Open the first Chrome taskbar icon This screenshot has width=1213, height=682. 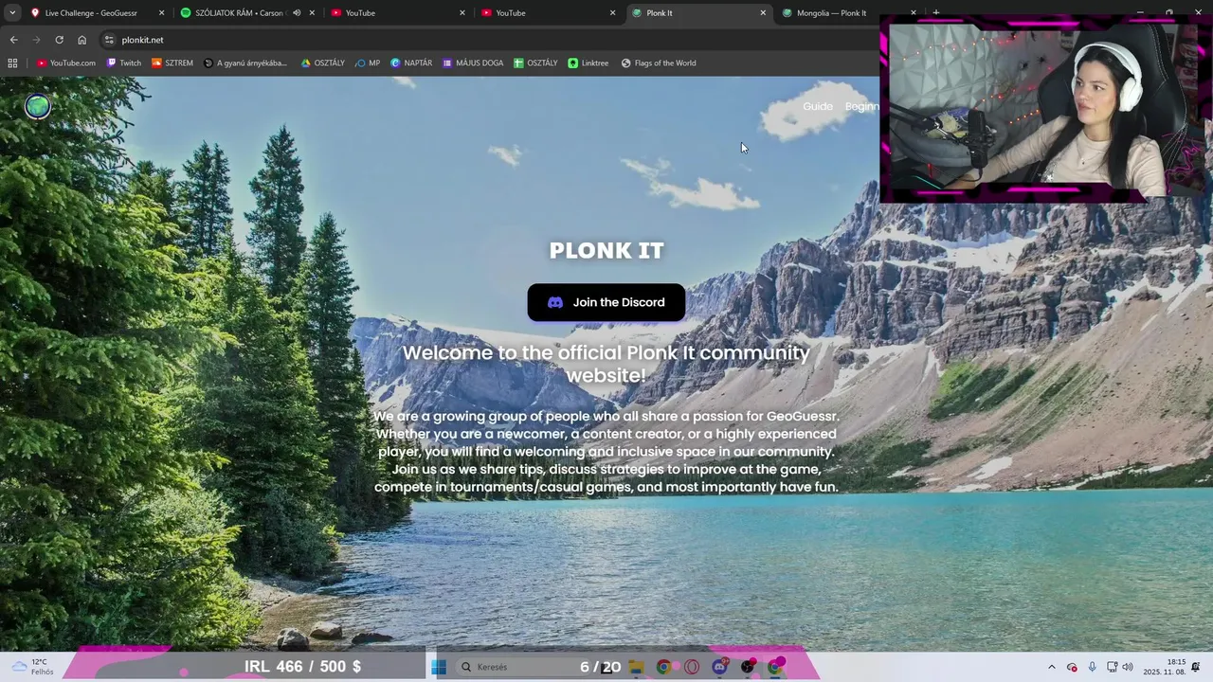click(x=663, y=667)
